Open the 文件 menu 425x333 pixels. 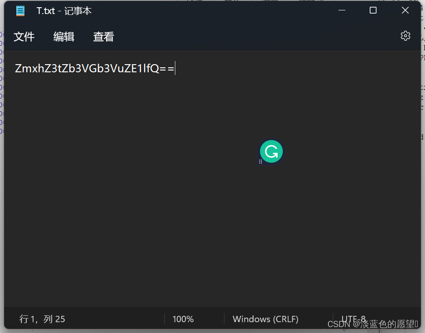tap(24, 37)
